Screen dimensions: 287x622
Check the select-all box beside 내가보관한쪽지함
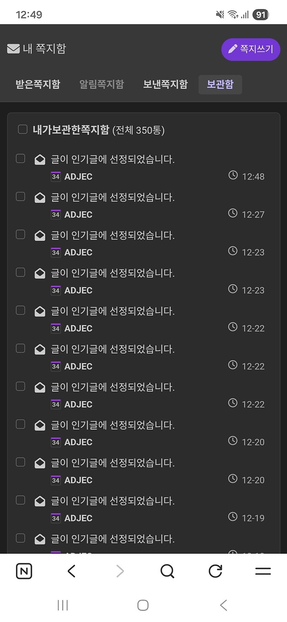coord(23,129)
